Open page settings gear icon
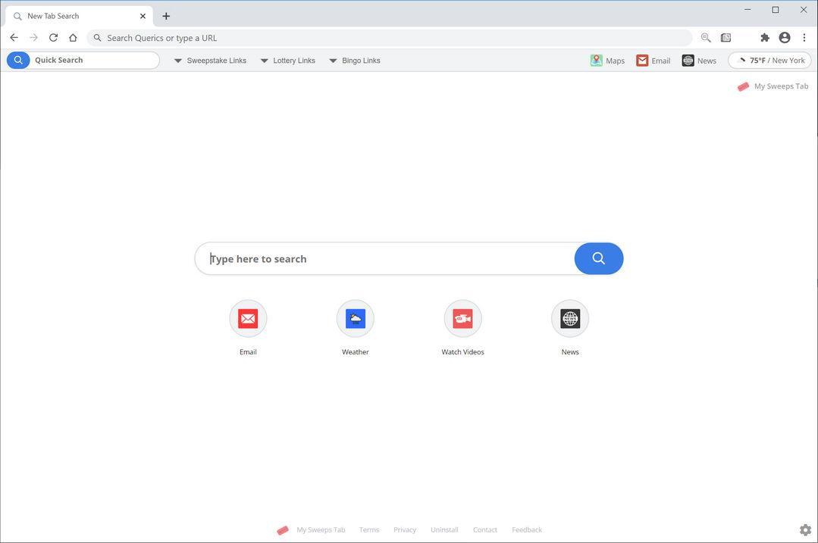The image size is (818, 543). (x=805, y=530)
